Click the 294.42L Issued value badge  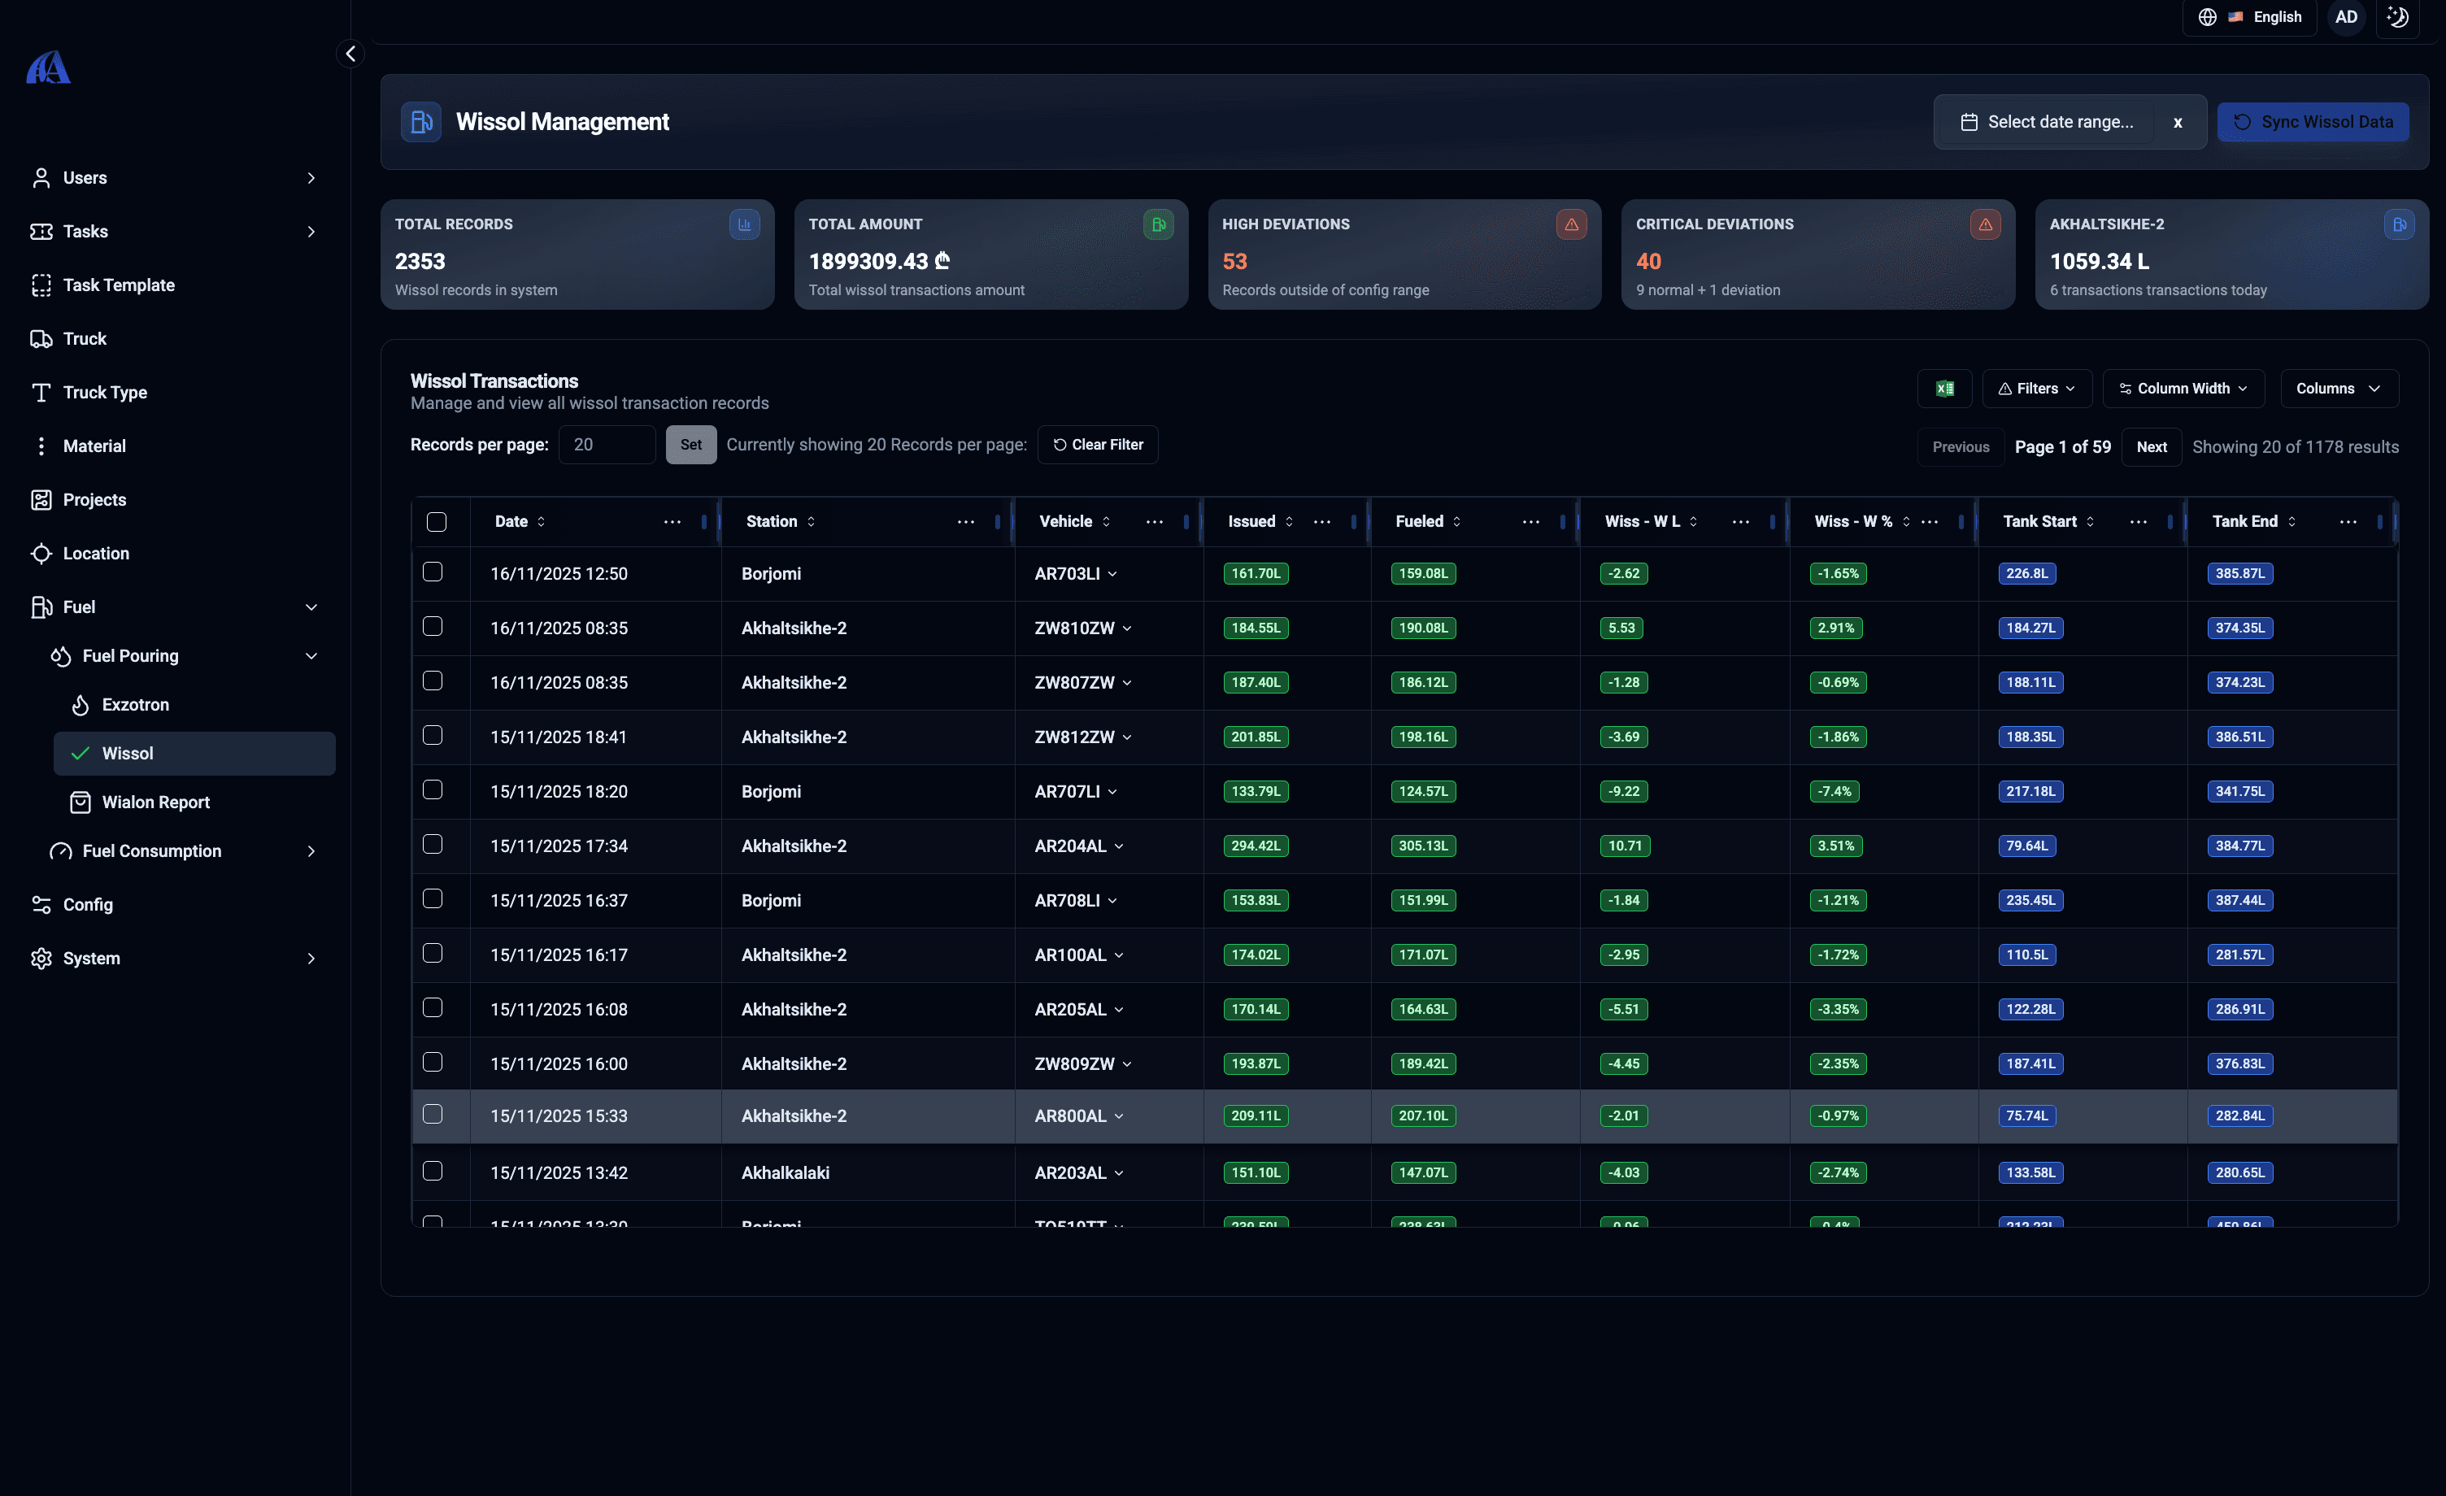(1256, 846)
